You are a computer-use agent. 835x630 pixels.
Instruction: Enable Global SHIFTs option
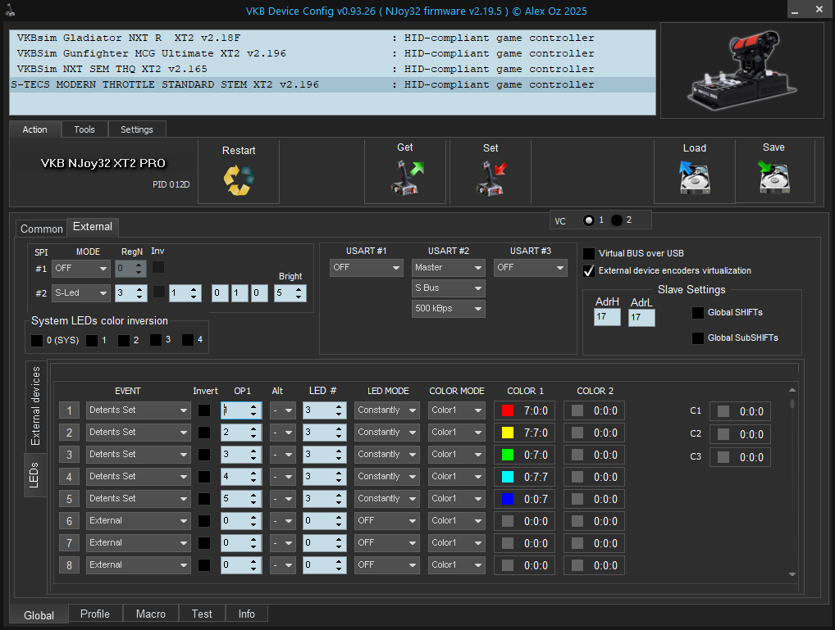[x=697, y=312]
